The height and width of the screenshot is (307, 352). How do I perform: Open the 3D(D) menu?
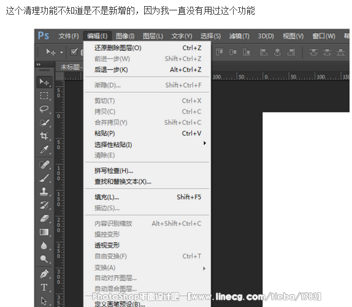click(x=266, y=36)
